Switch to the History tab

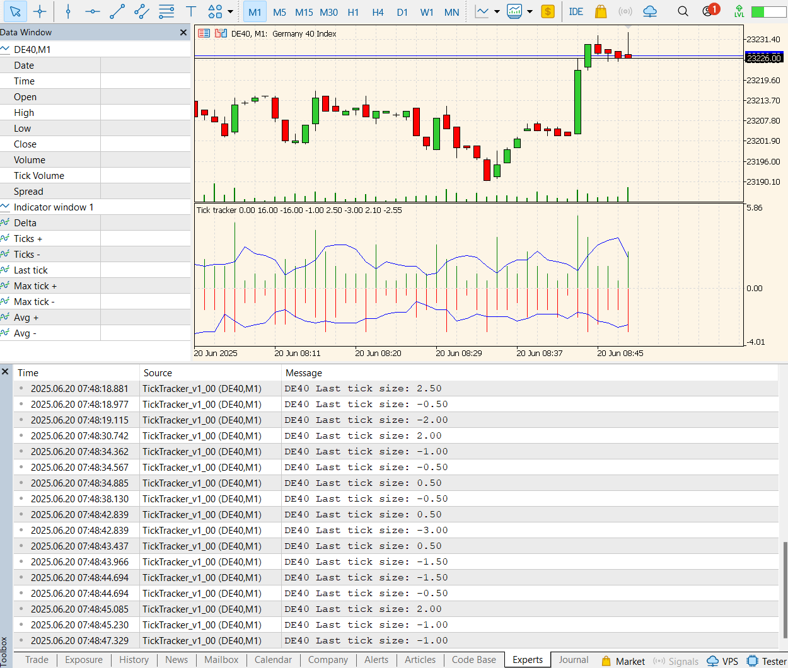tap(134, 660)
